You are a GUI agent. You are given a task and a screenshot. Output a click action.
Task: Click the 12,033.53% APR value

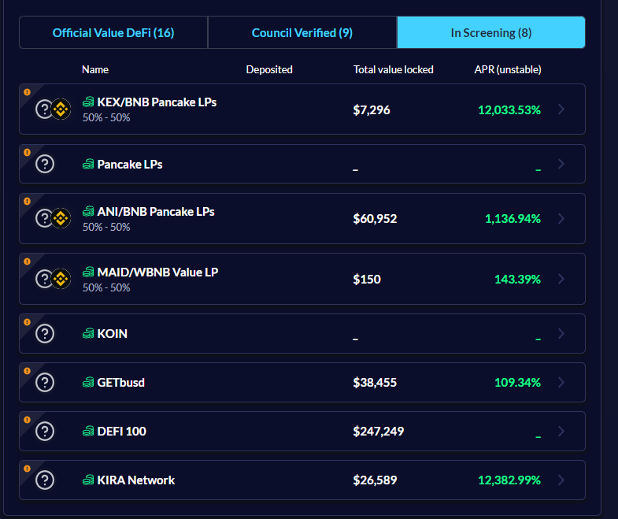pos(509,109)
